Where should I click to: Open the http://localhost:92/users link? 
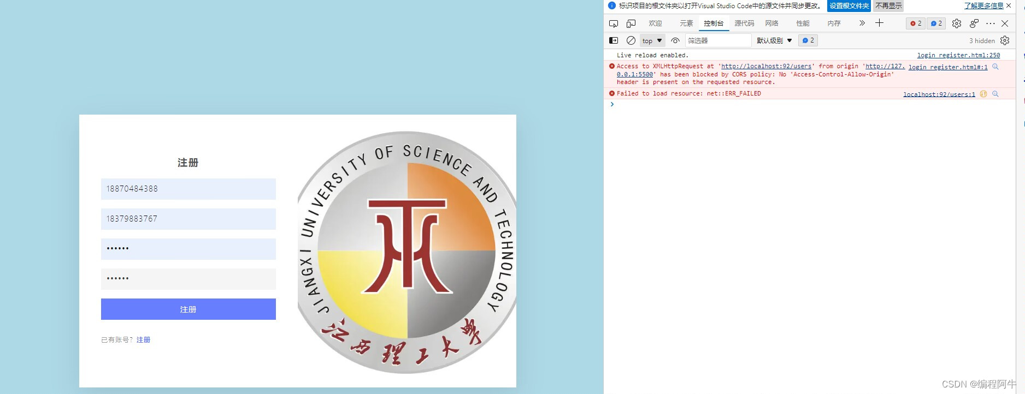(766, 66)
